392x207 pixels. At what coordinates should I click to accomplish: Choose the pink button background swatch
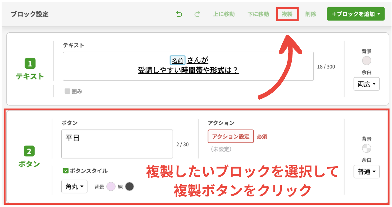click(111, 187)
